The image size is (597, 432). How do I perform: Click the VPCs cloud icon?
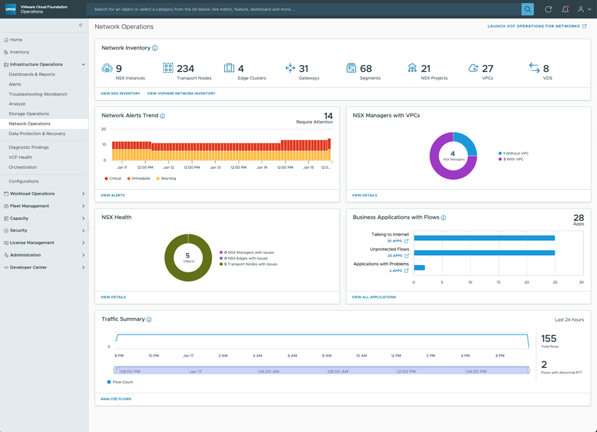[x=473, y=68]
